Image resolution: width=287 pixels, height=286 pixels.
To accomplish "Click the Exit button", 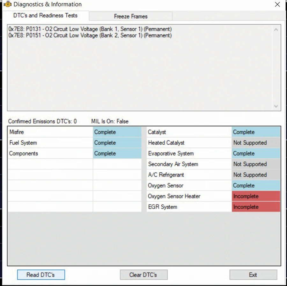I will [253, 275].
